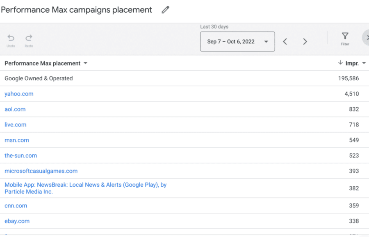Select the msn.com placement link

point(17,140)
